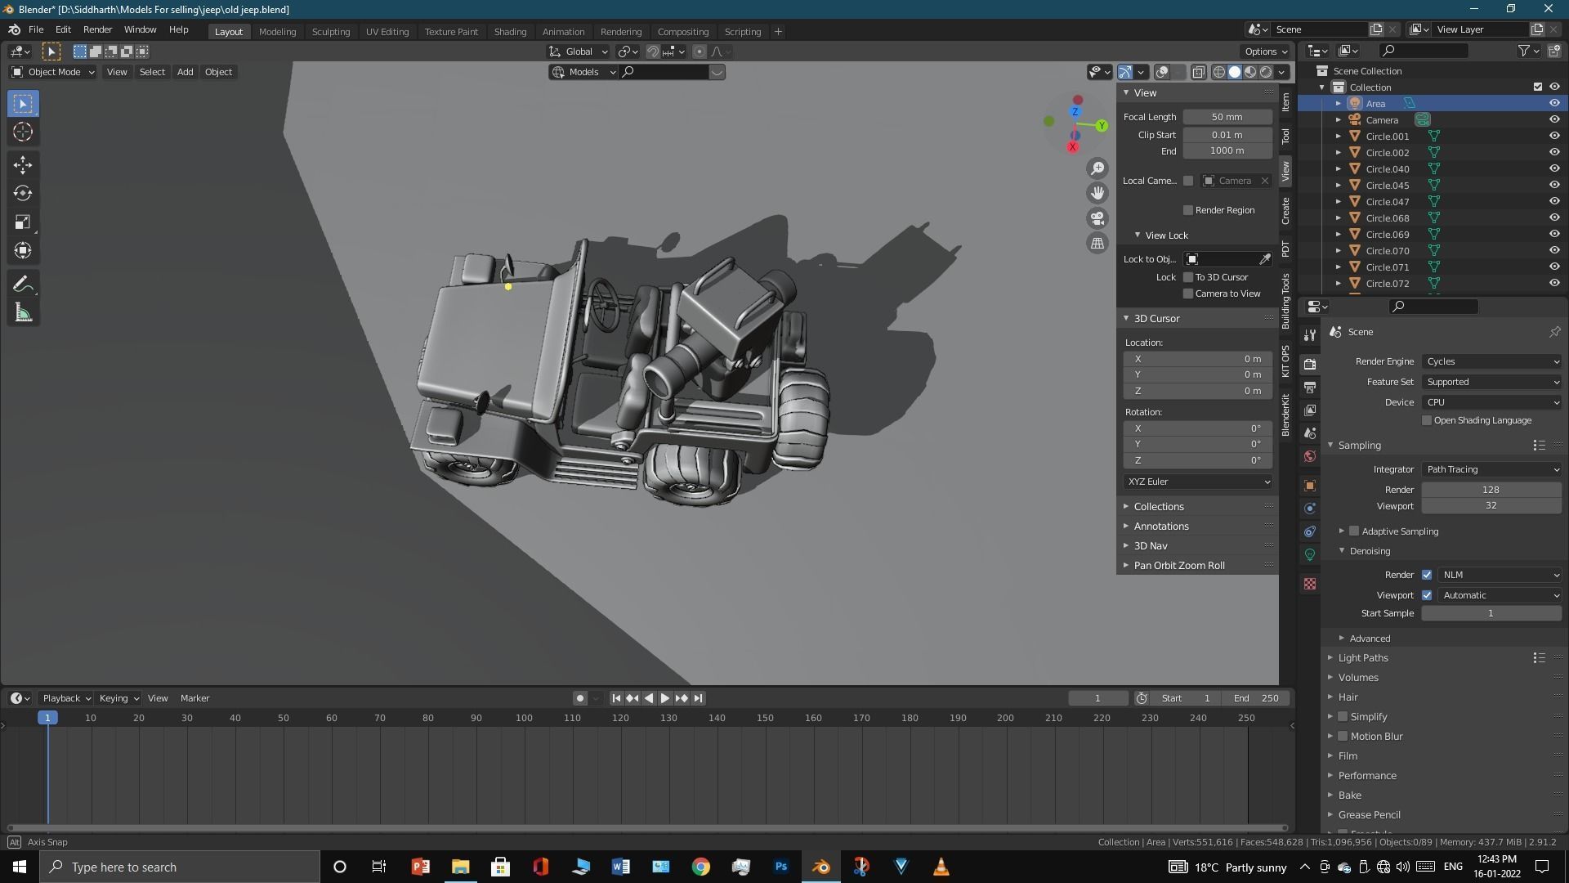The height and width of the screenshot is (883, 1569).
Task: Toggle camera view icon in viewport
Action: coord(1097,218)
